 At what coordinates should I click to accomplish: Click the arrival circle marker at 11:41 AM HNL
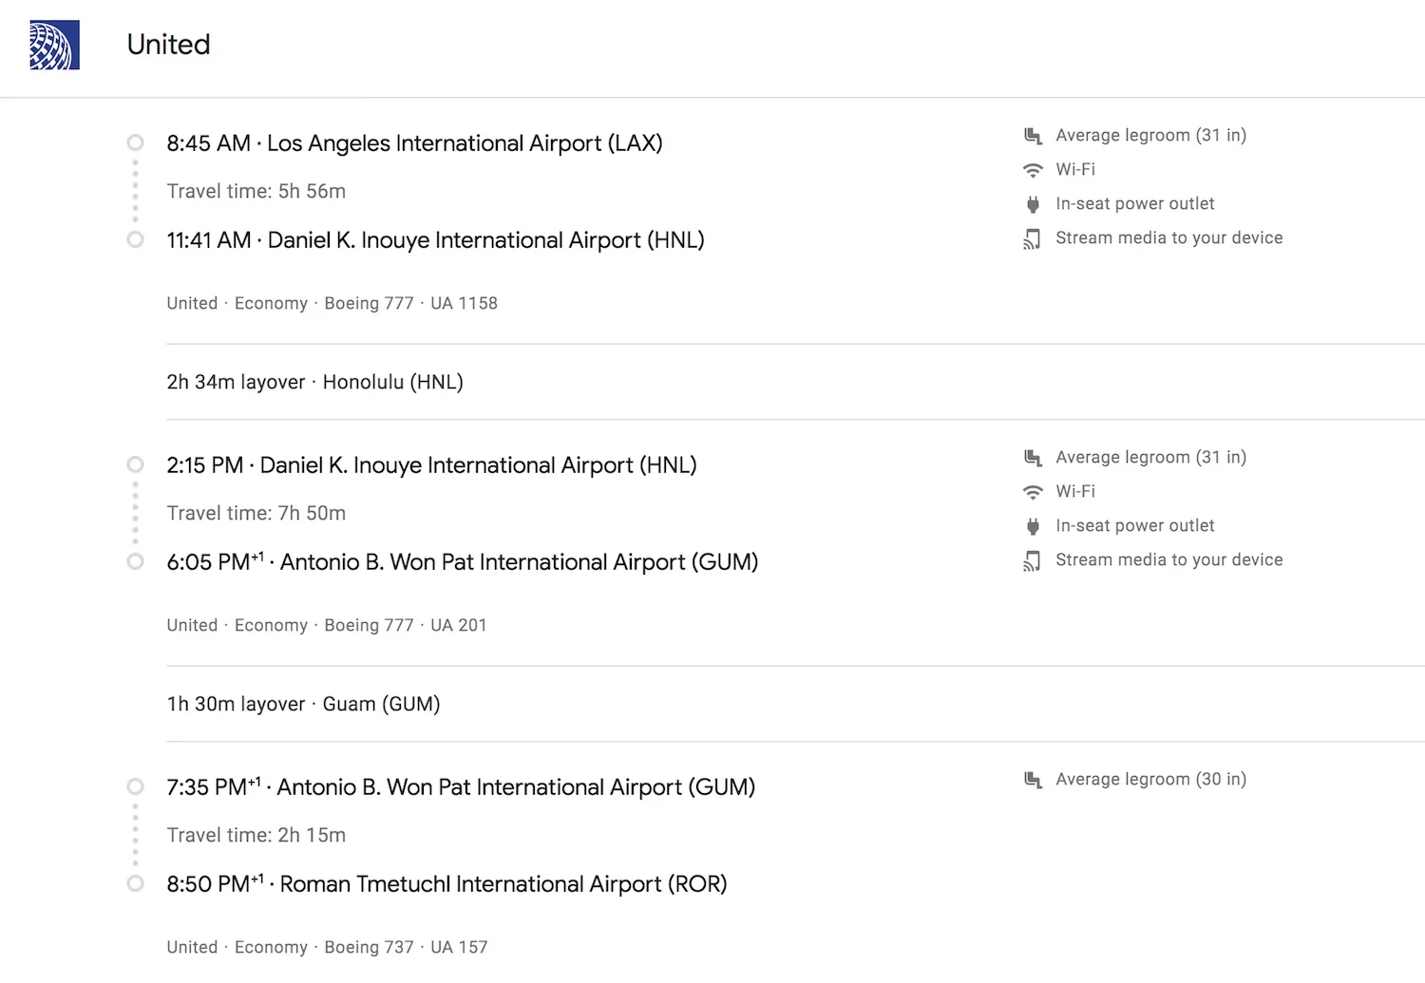136,239
